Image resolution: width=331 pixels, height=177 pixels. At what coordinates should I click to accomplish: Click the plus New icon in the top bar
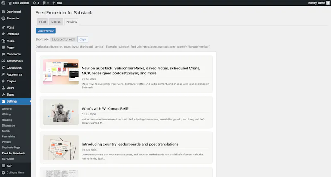click(54, 3)
